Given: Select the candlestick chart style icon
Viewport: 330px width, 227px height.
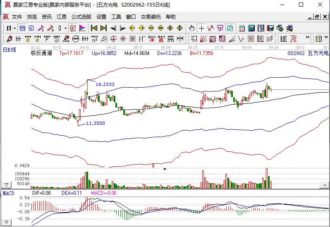Looking at the screenshot, I should click(60, 28).
